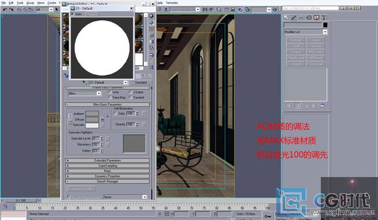Viewport: 378px width, 220px height.
Task: Switch to Utilities hammer panel tab
Action: pyautogui.click(x=324, y=17)
